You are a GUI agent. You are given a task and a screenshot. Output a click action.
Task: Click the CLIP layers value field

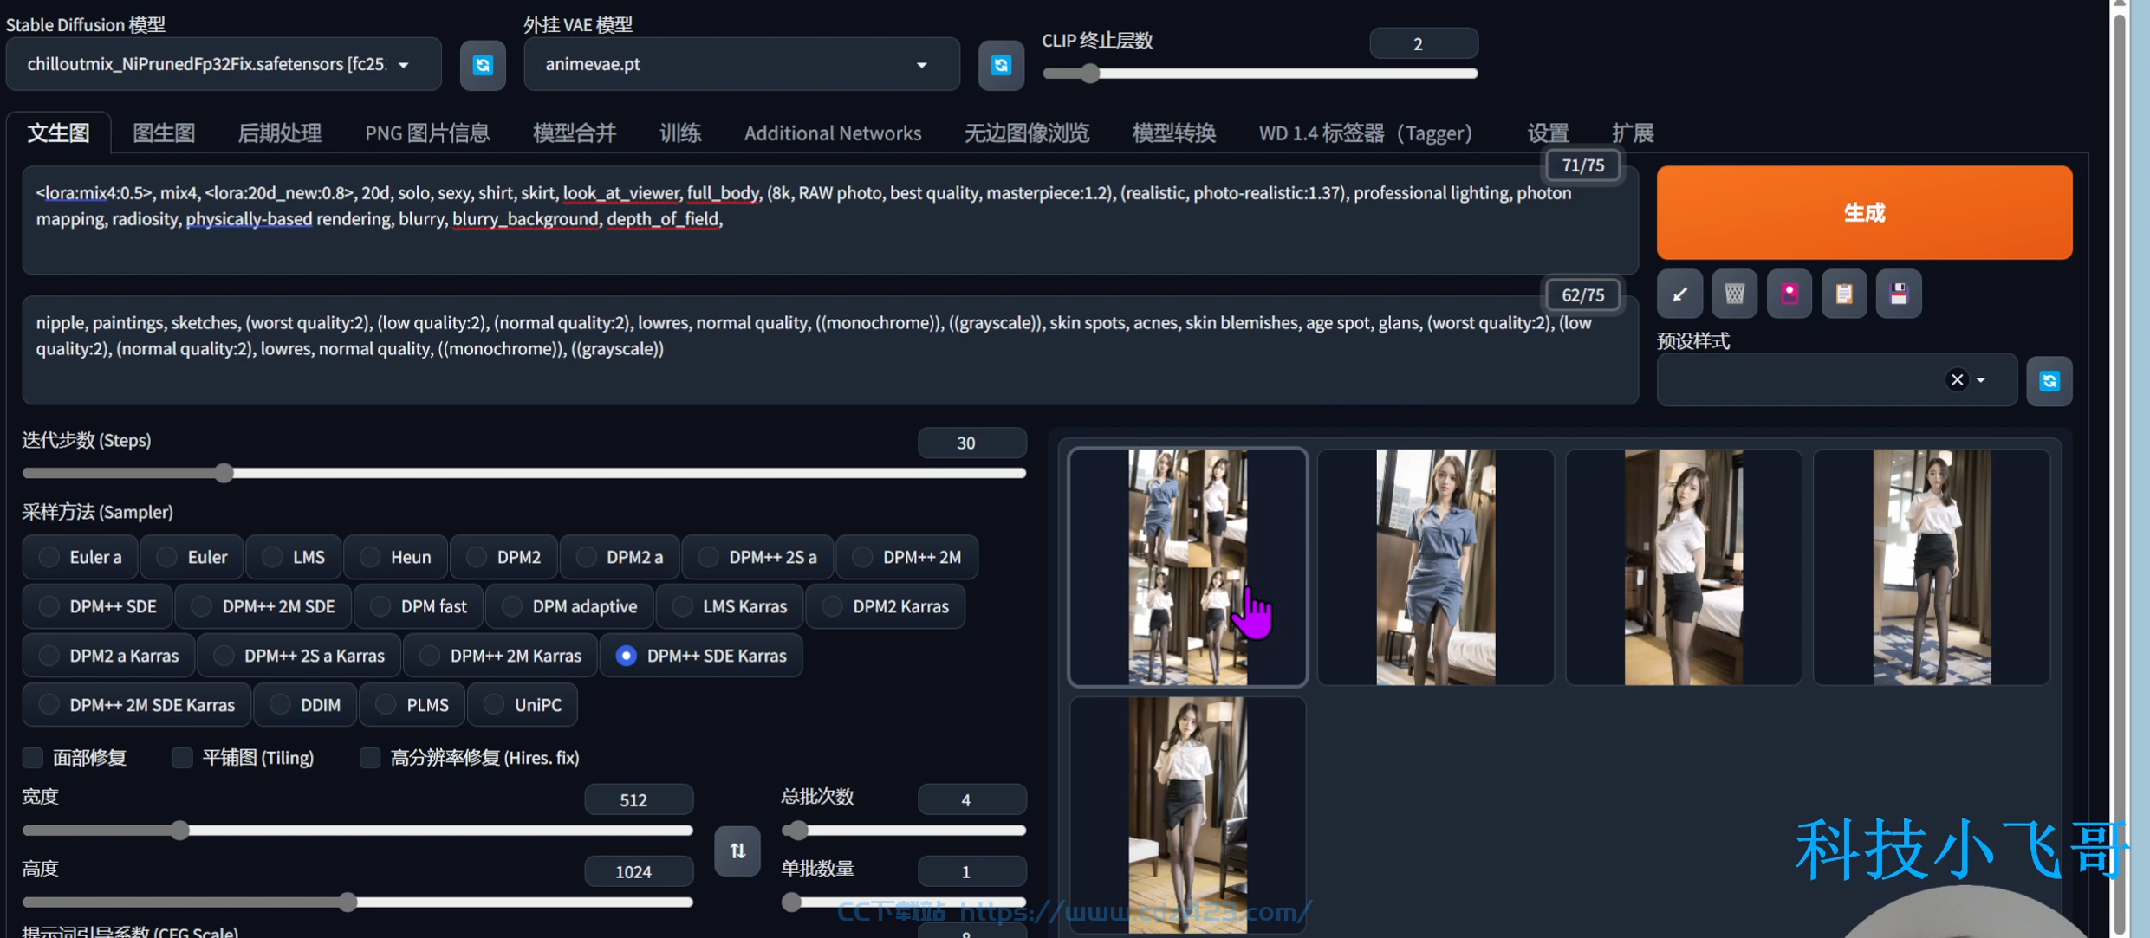1424,43
